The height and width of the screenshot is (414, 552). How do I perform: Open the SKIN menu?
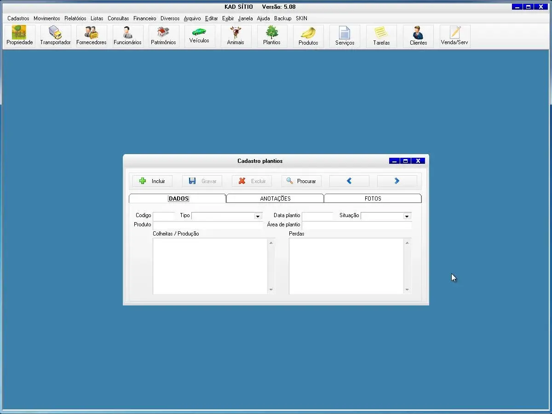tap(302, 18)
